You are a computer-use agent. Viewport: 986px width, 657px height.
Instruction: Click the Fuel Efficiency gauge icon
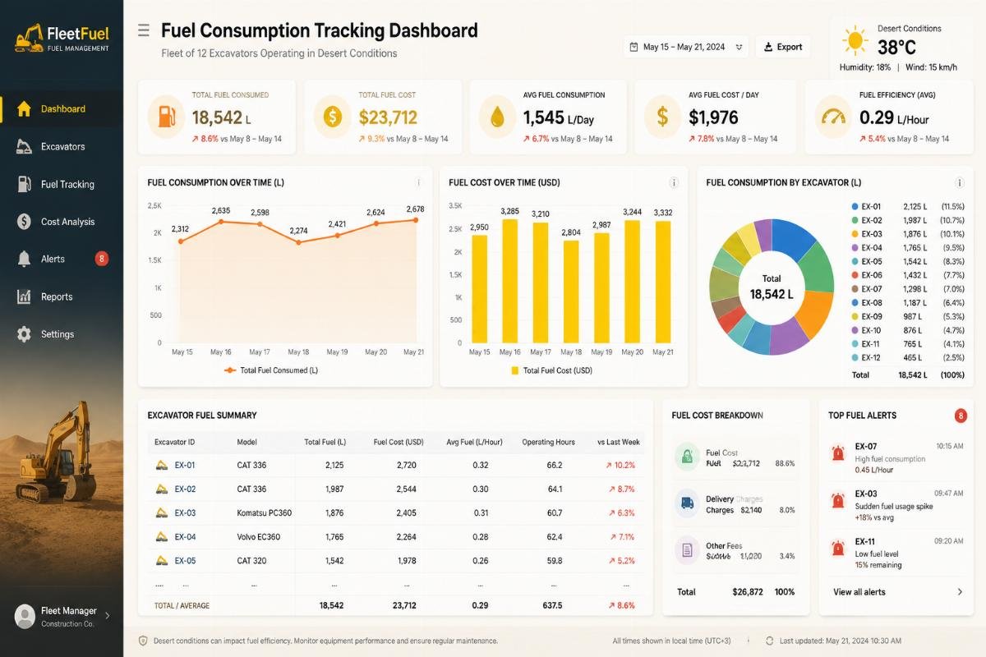coord(832,117)
